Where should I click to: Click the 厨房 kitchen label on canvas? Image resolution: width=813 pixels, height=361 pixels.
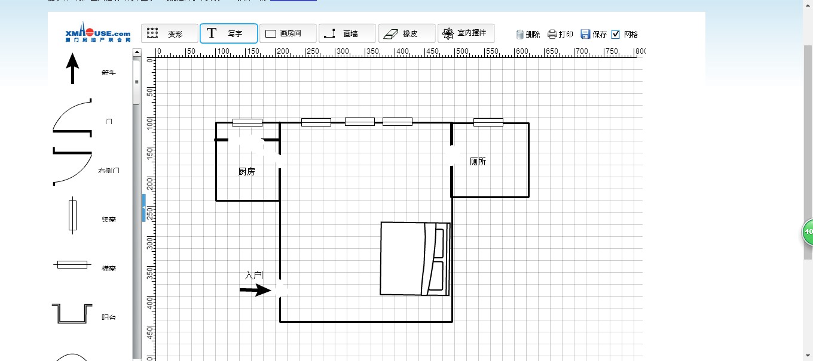point(247,171)
